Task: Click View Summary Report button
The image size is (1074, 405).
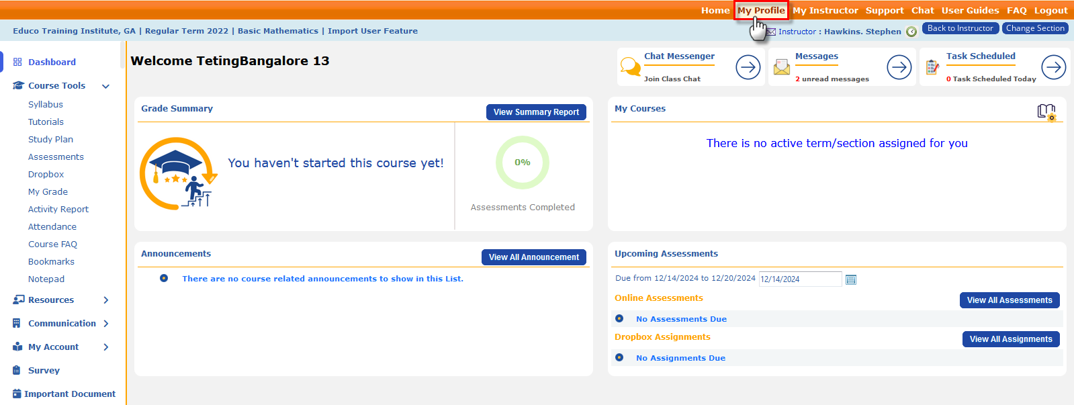Action: (536, 112)
